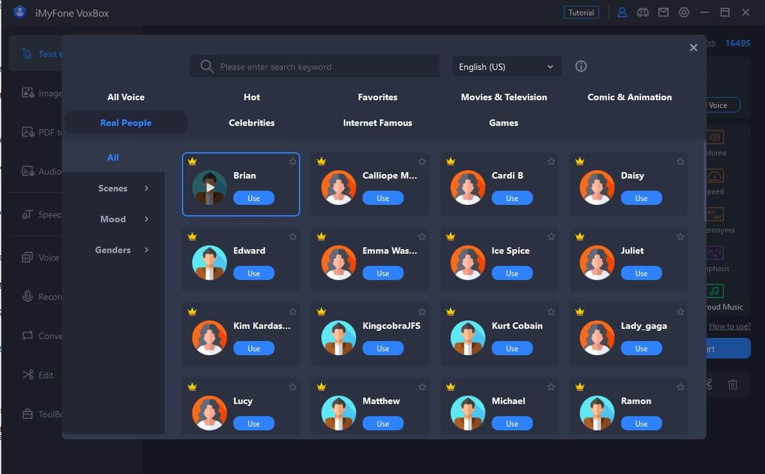This screenshot has height=474, width=765.
Task: Select the All filter in sidebar
Action: pos(113,157)
